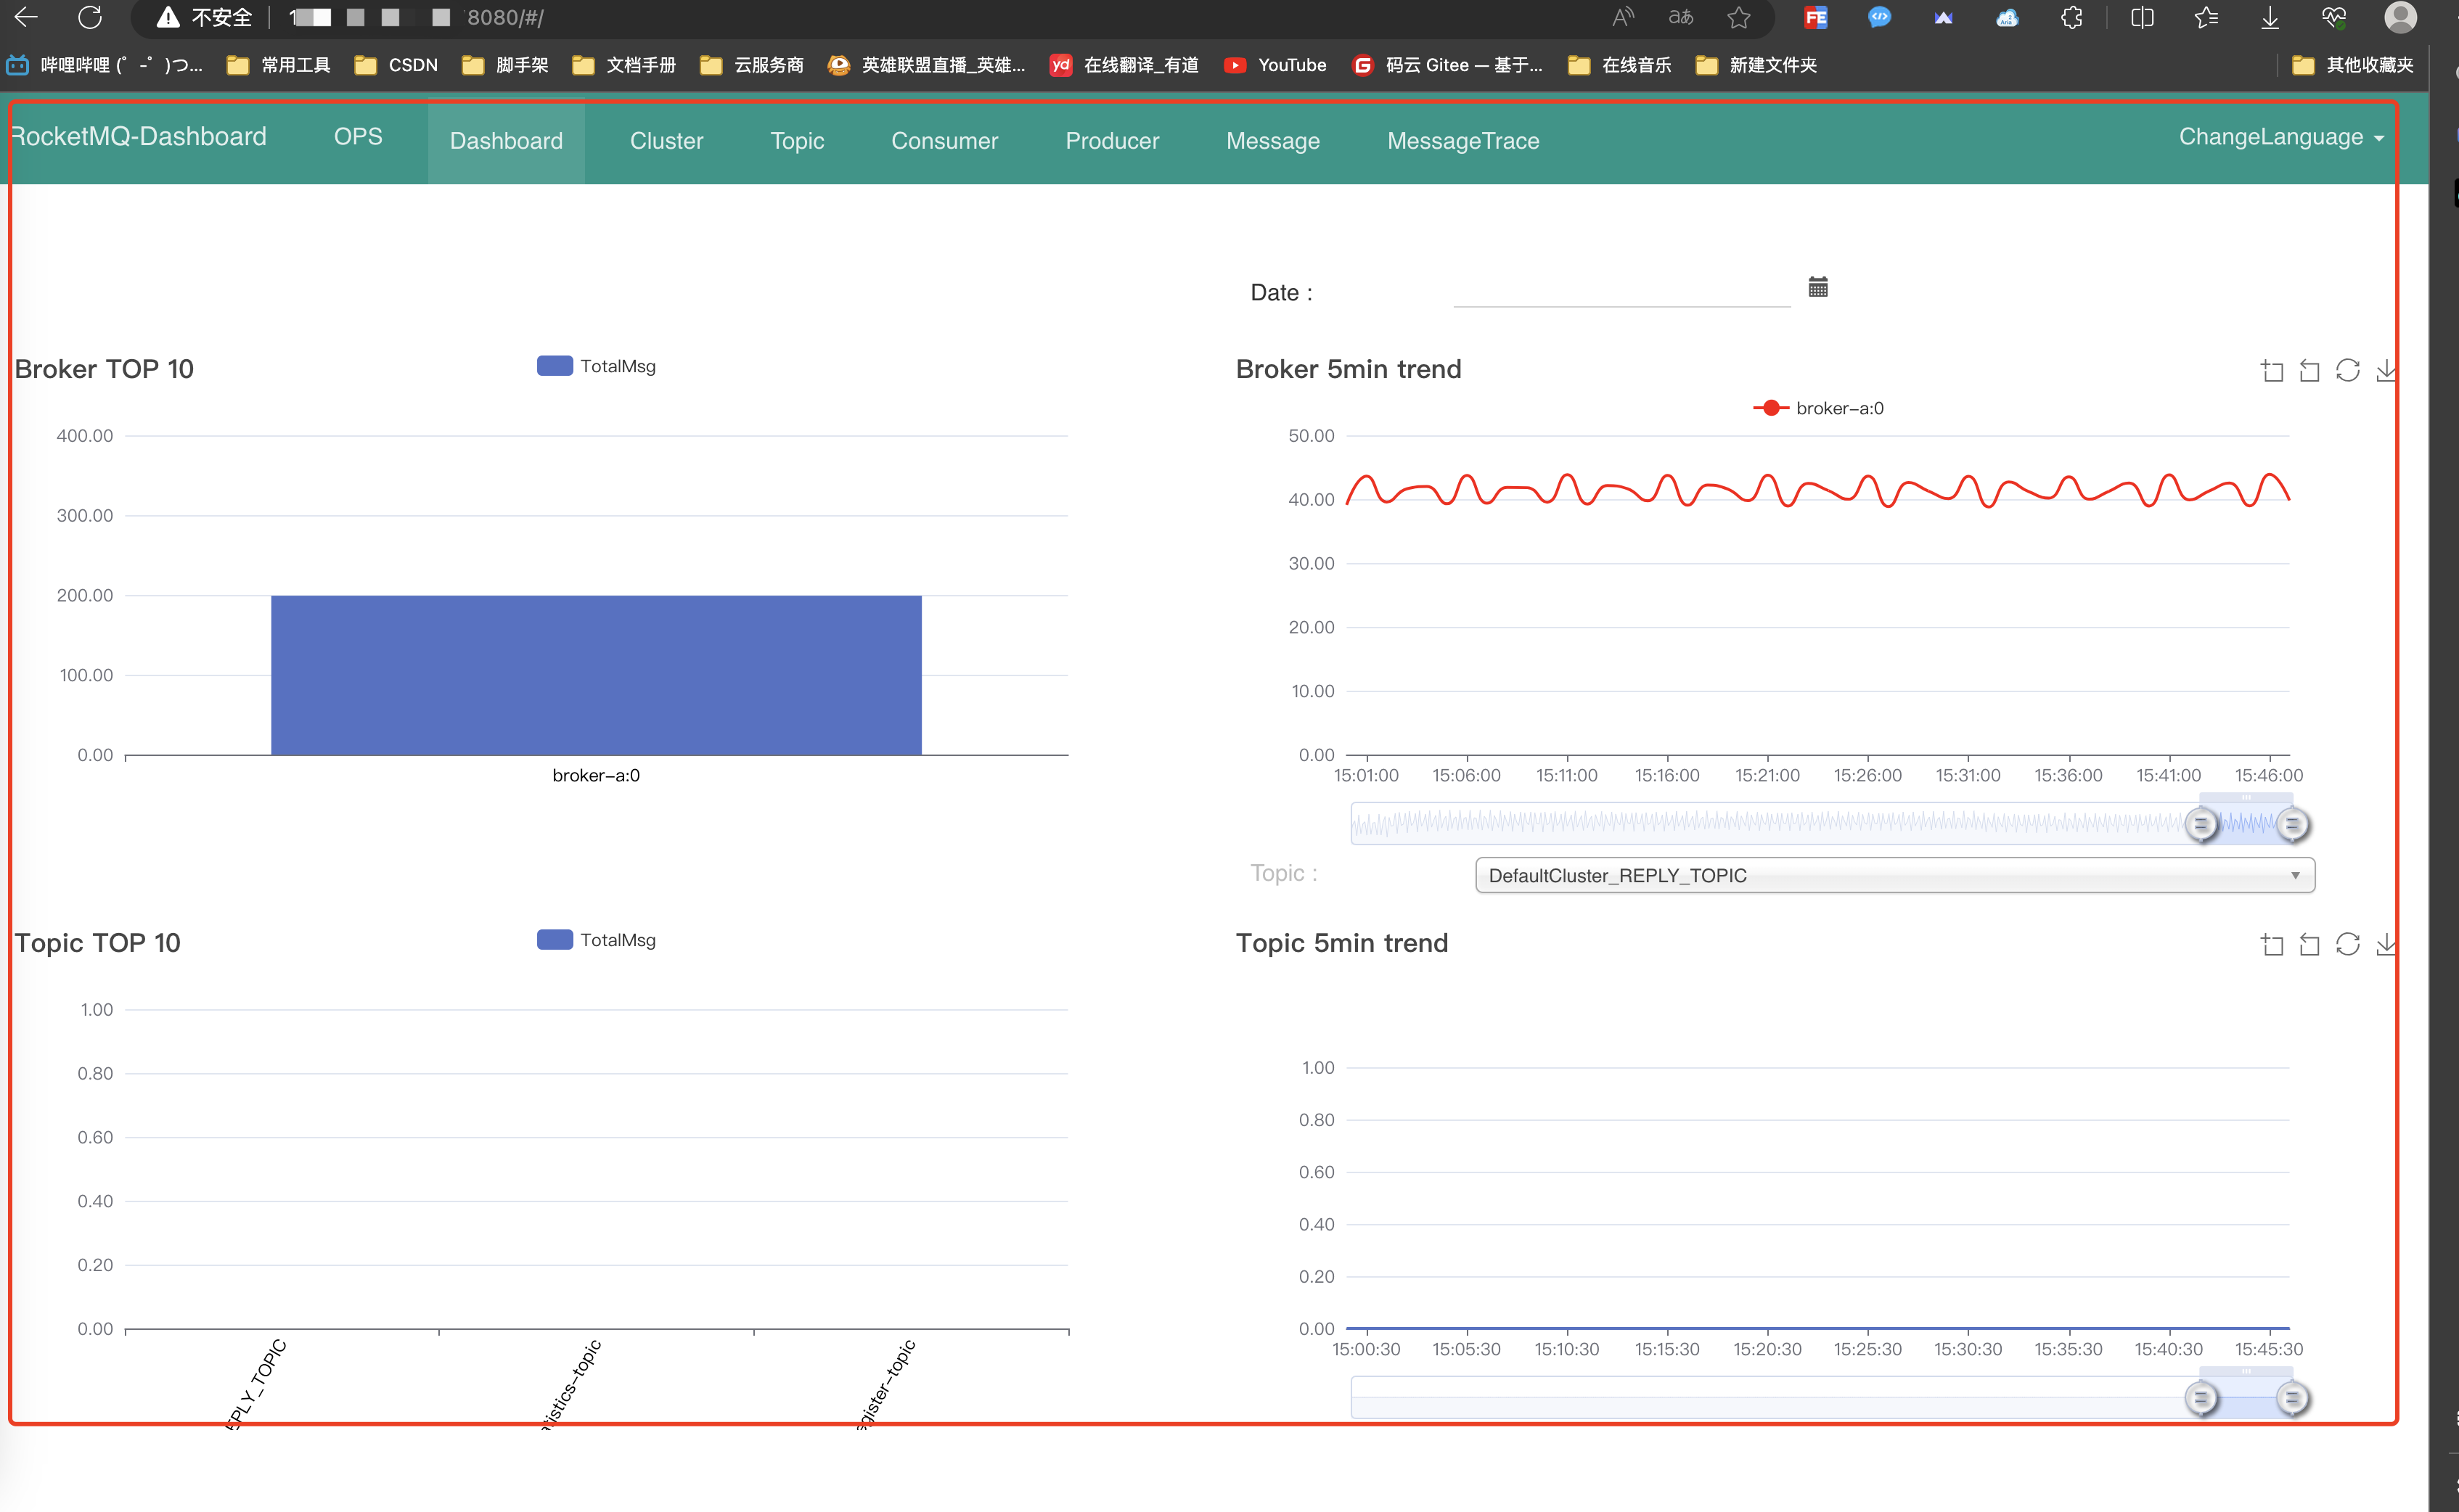
Task: Open the 脚手架 bookmark folder
Action: [504, 65]
